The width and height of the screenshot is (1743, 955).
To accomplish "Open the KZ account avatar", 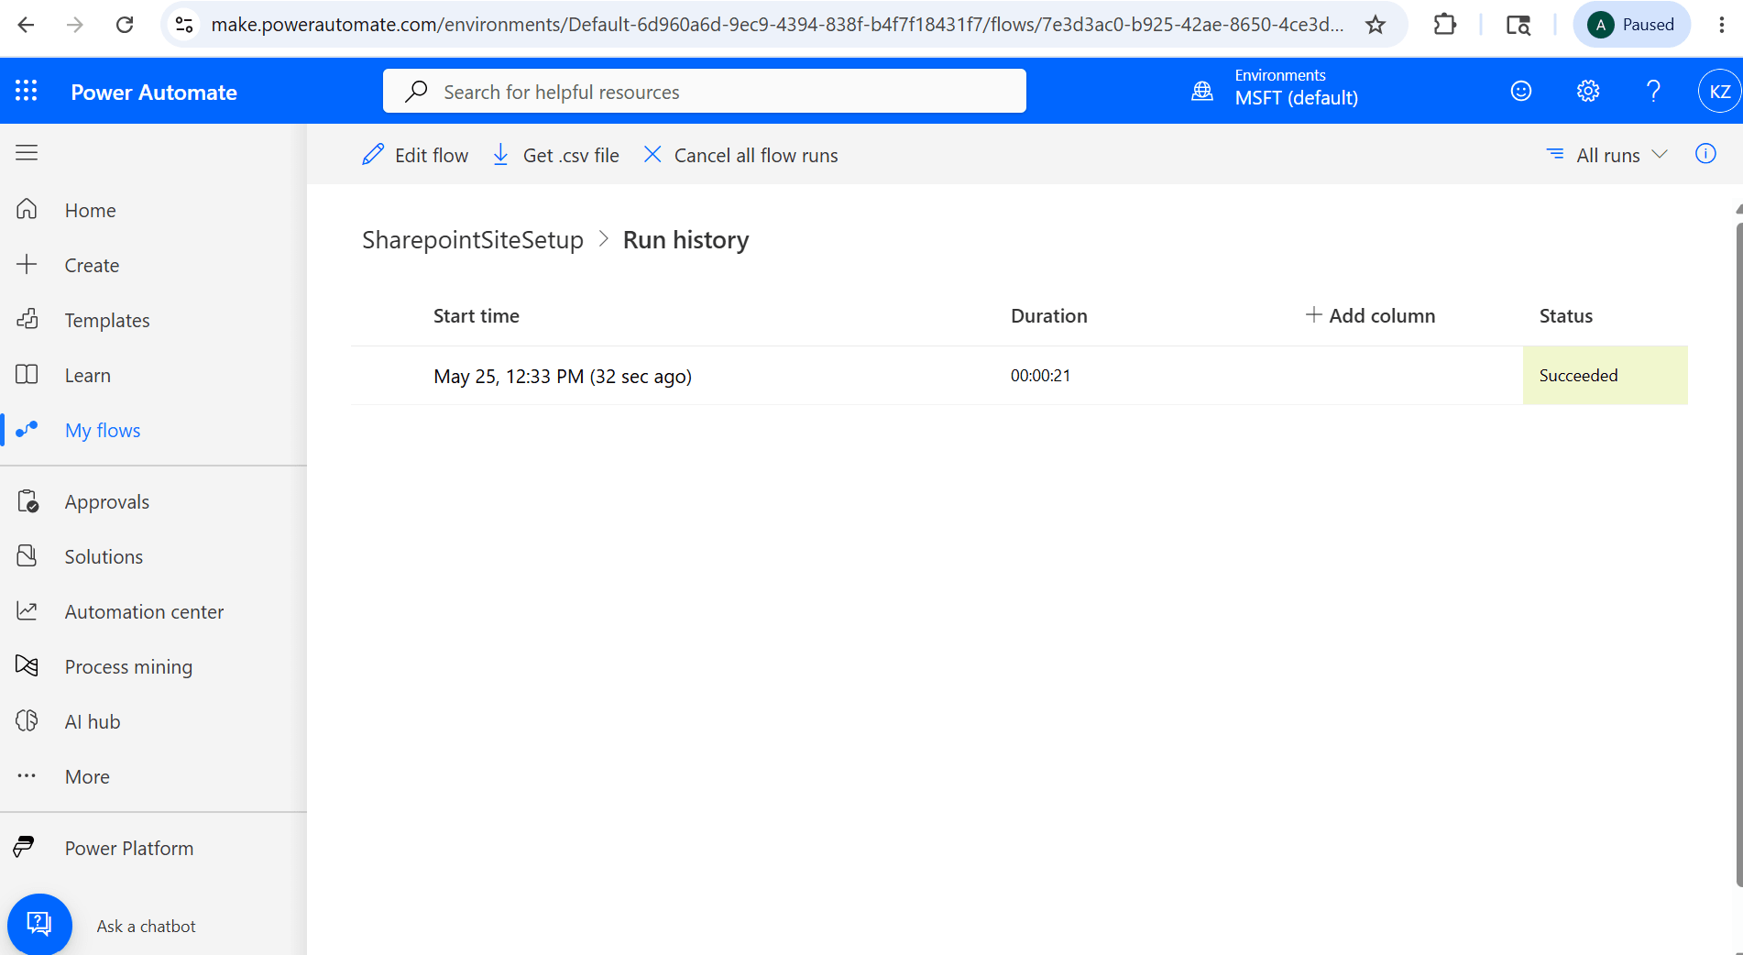I will point(1720,91).
